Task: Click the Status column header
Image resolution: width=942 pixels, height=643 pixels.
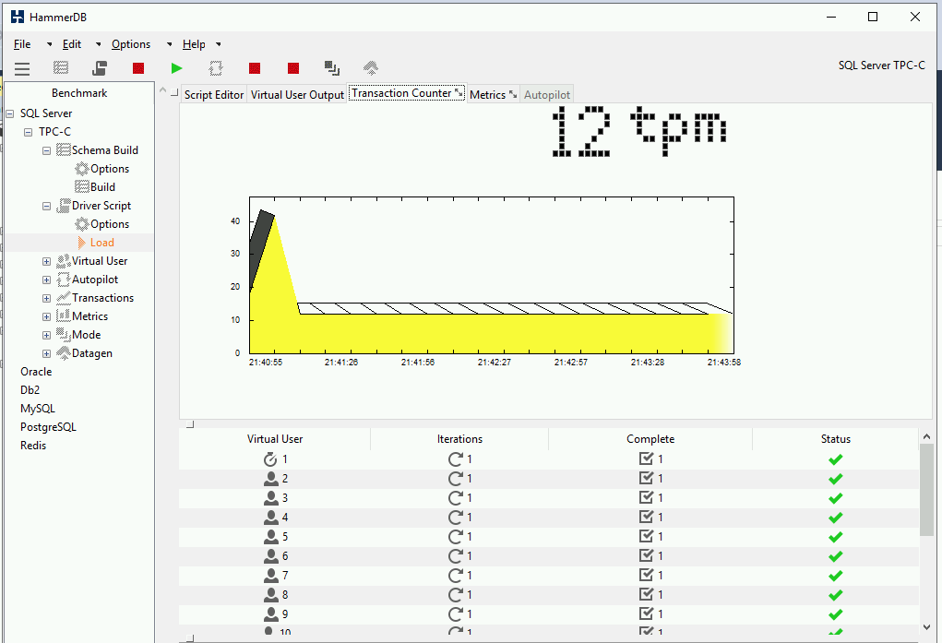Action: (836, 439)
